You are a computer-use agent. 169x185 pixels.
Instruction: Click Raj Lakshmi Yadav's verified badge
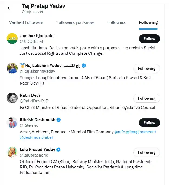(84, 66)
